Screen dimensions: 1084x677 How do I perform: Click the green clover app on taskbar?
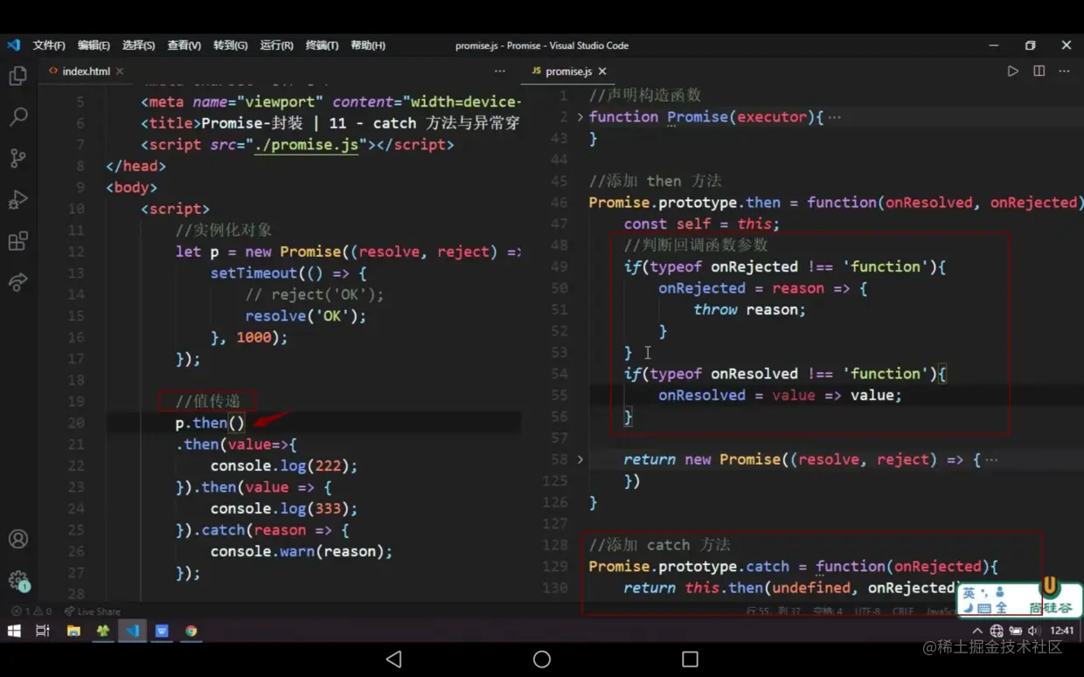point(103,631)
